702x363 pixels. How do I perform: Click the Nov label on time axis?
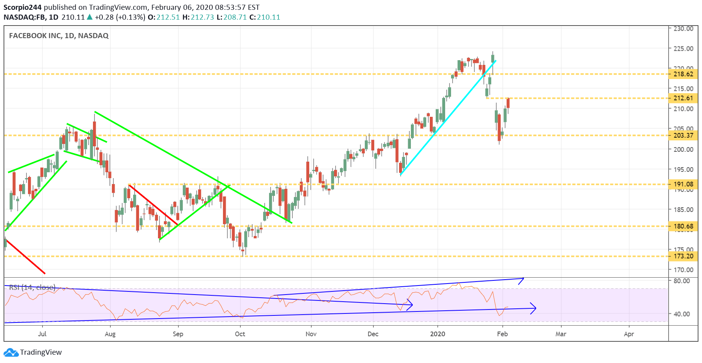[311, 334]
